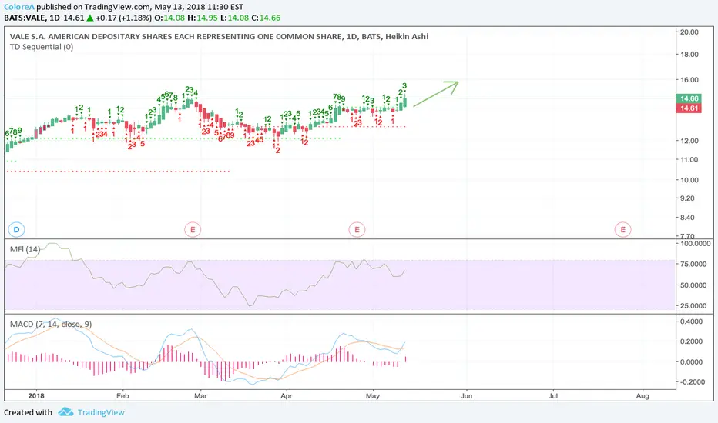Image resolution: width=718 pixels, height=423 pixels.
Task: Click the C:14.66 close value
Action: tap(266, 18)
